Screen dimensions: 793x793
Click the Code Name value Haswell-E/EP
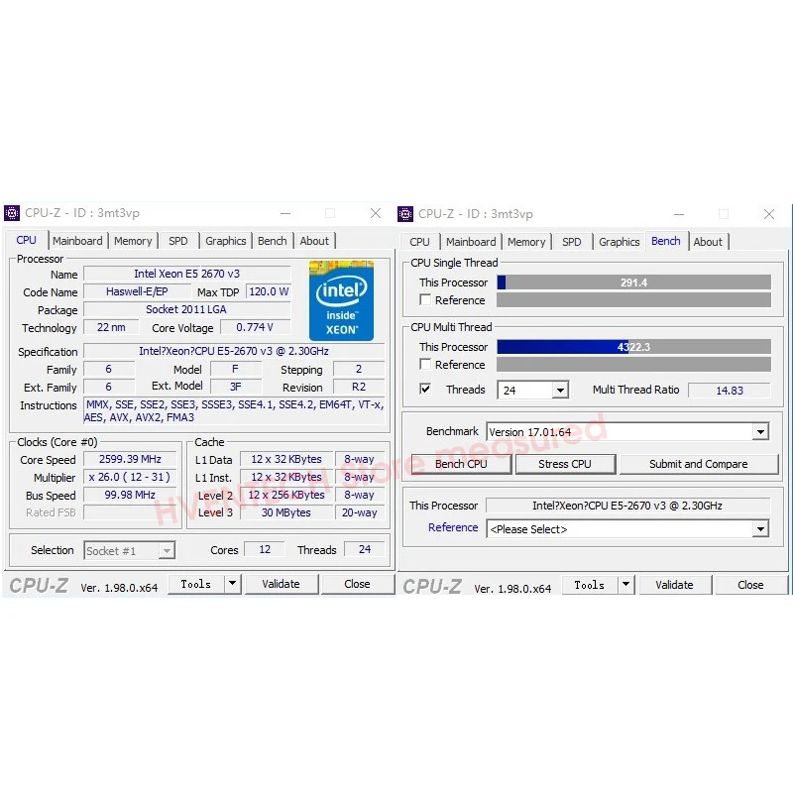click(137, 291)
